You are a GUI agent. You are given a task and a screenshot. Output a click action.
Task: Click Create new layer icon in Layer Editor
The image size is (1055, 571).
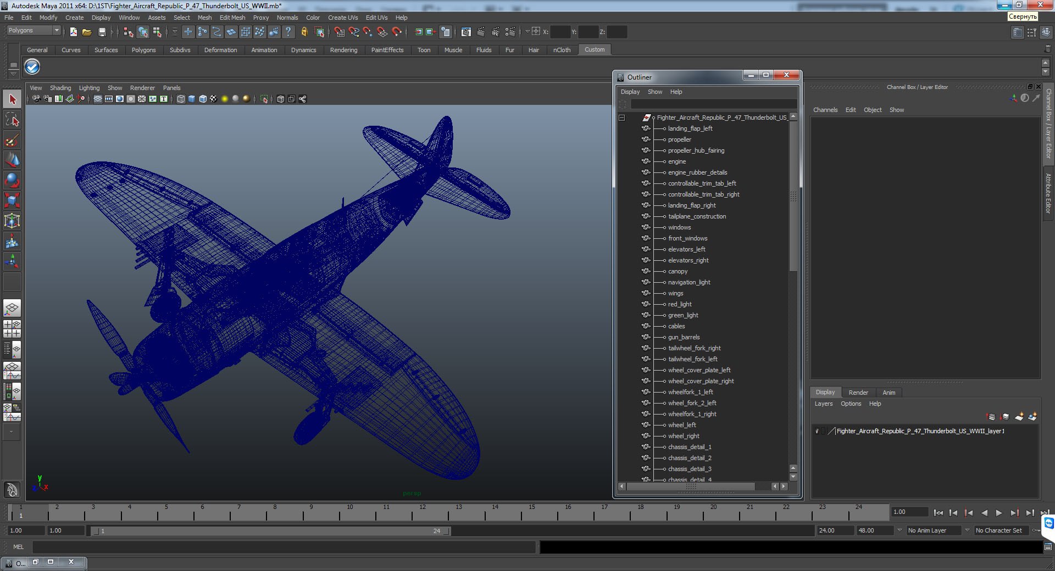click(x=1019, y=417)
